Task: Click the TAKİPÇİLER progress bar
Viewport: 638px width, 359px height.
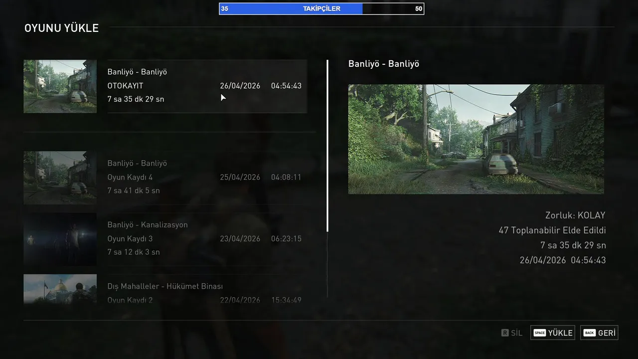Action: [321, 8]
